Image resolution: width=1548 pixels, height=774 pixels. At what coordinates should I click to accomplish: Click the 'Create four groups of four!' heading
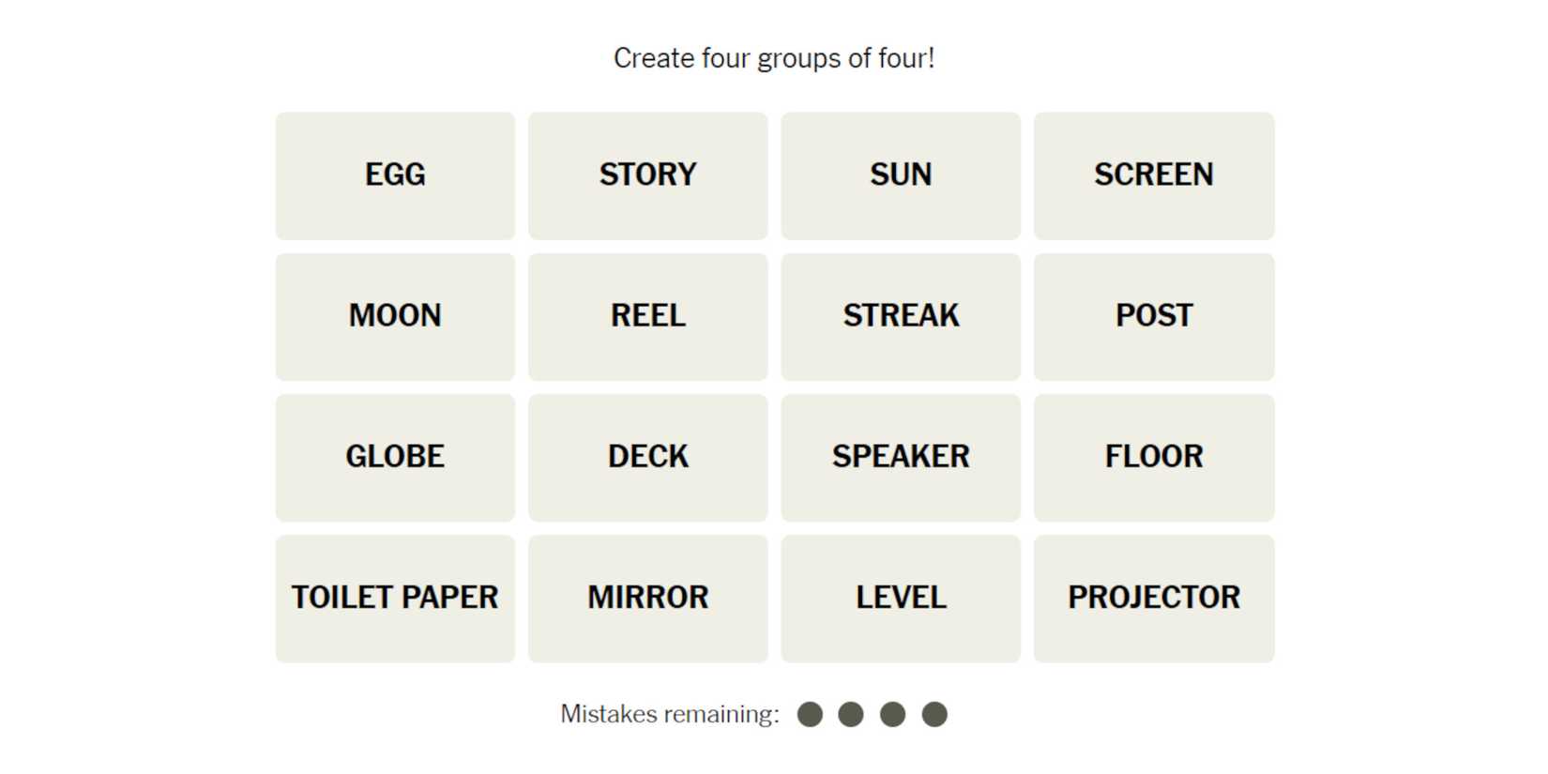click(774, 58)
